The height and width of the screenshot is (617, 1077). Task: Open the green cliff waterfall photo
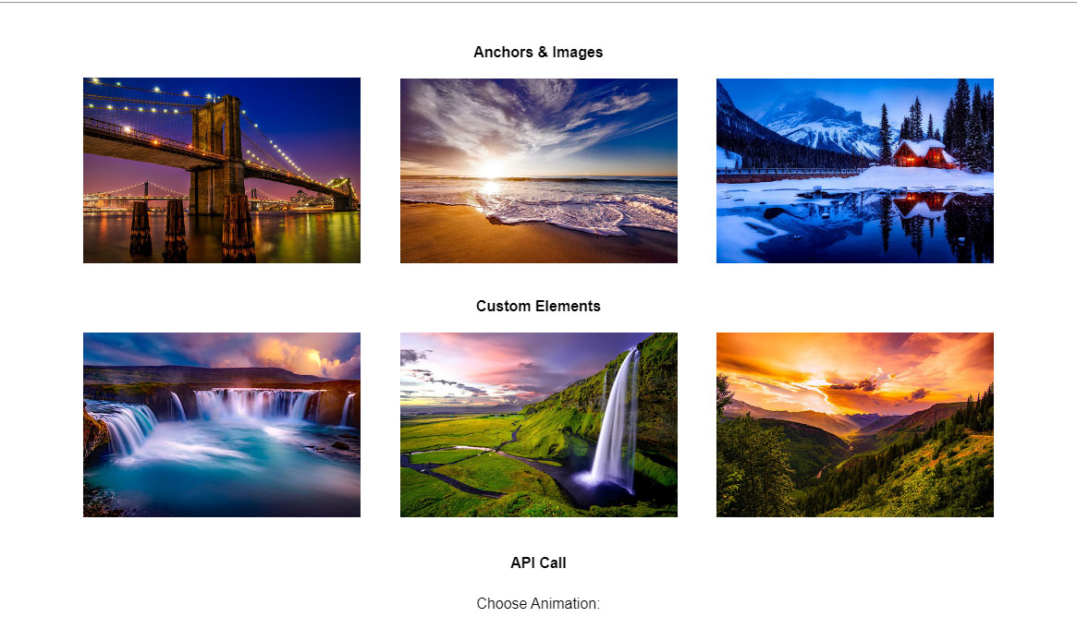(538, 425)
